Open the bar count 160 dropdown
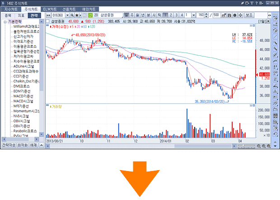Image resolution: width=280 pixels, height=200 pixels. 207,15
